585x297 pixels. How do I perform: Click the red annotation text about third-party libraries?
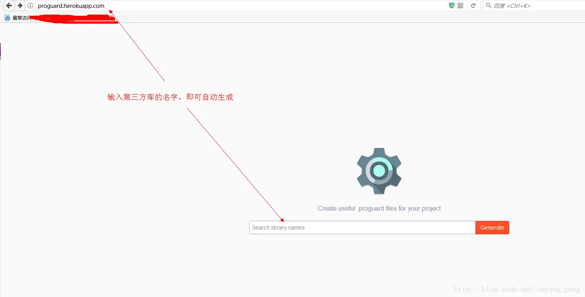pyautogui.click(x=170, y=97)
